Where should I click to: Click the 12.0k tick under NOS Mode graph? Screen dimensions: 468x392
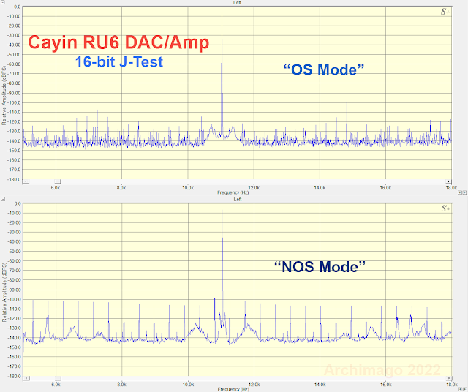click(254, 385)
